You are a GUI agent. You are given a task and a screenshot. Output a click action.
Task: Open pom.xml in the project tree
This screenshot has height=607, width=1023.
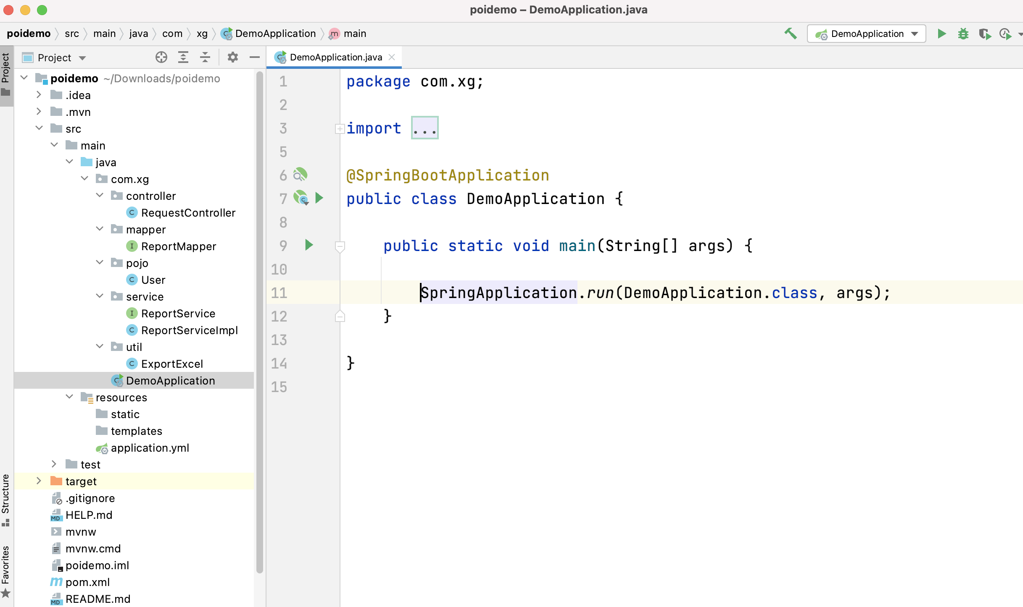click(x=87, y=582)
